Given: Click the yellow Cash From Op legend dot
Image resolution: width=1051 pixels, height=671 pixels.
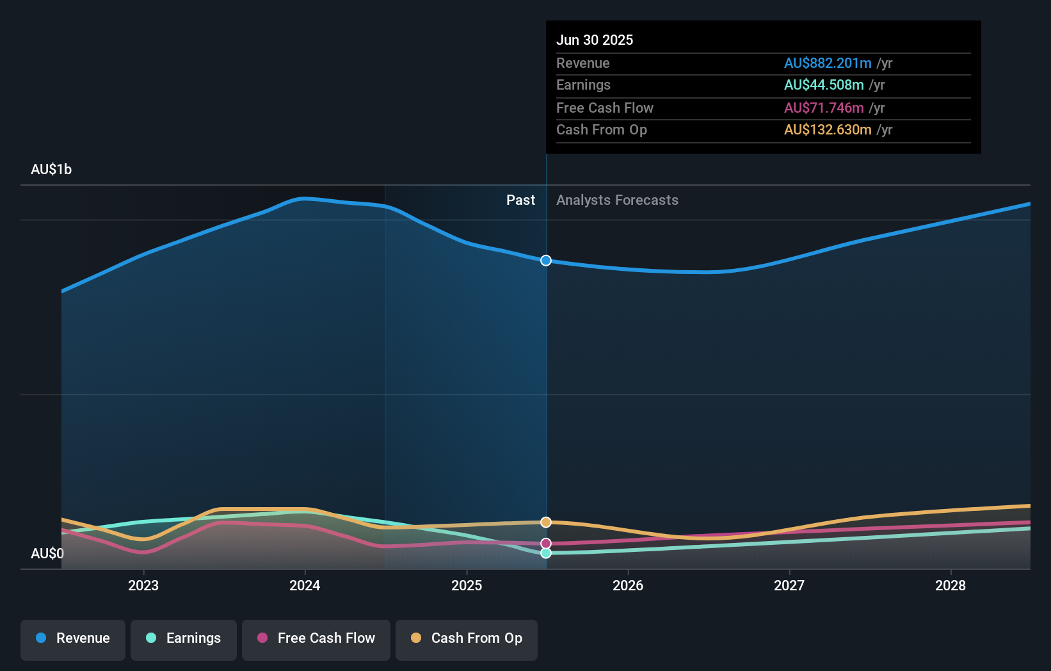Looking at the screenshot, I should [416, 639].
